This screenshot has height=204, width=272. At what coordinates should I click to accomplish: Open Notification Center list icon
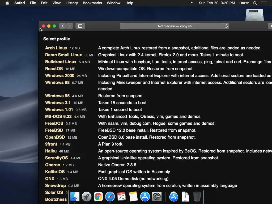pos(263,3)
